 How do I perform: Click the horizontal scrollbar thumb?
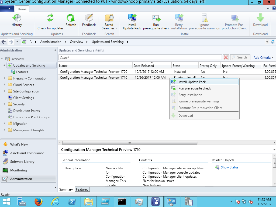pyautogui.click(x=130, y=143)
